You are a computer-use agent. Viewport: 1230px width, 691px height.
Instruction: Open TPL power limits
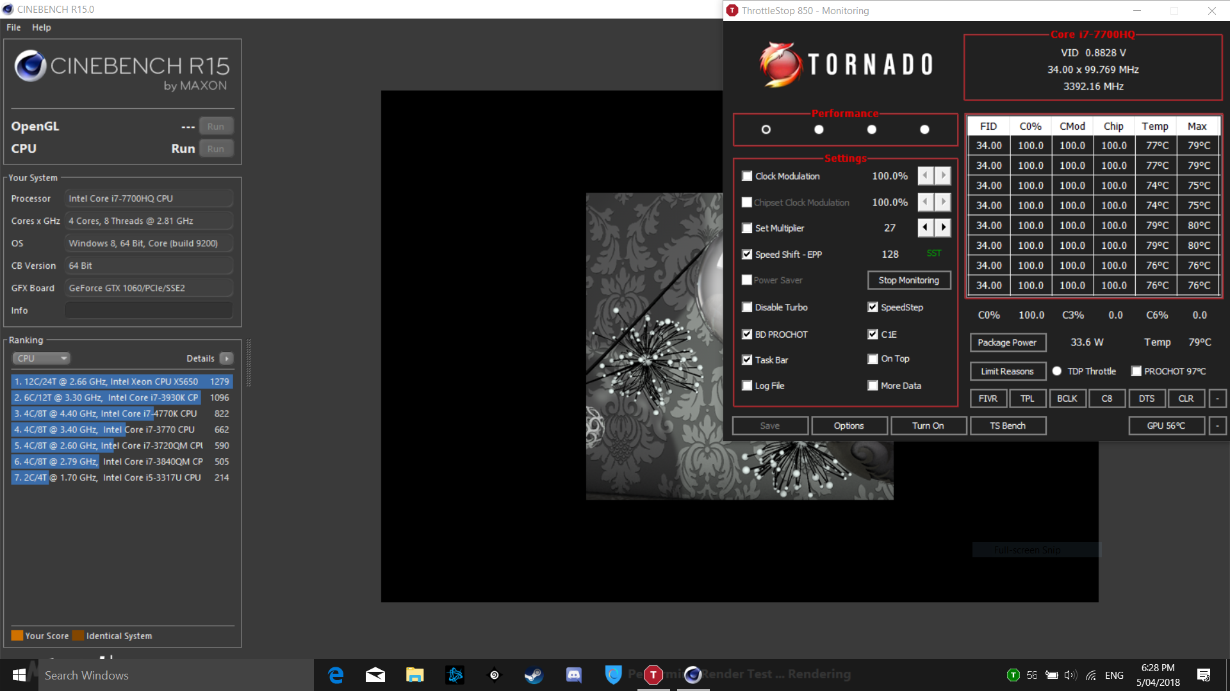[1028, 398]
